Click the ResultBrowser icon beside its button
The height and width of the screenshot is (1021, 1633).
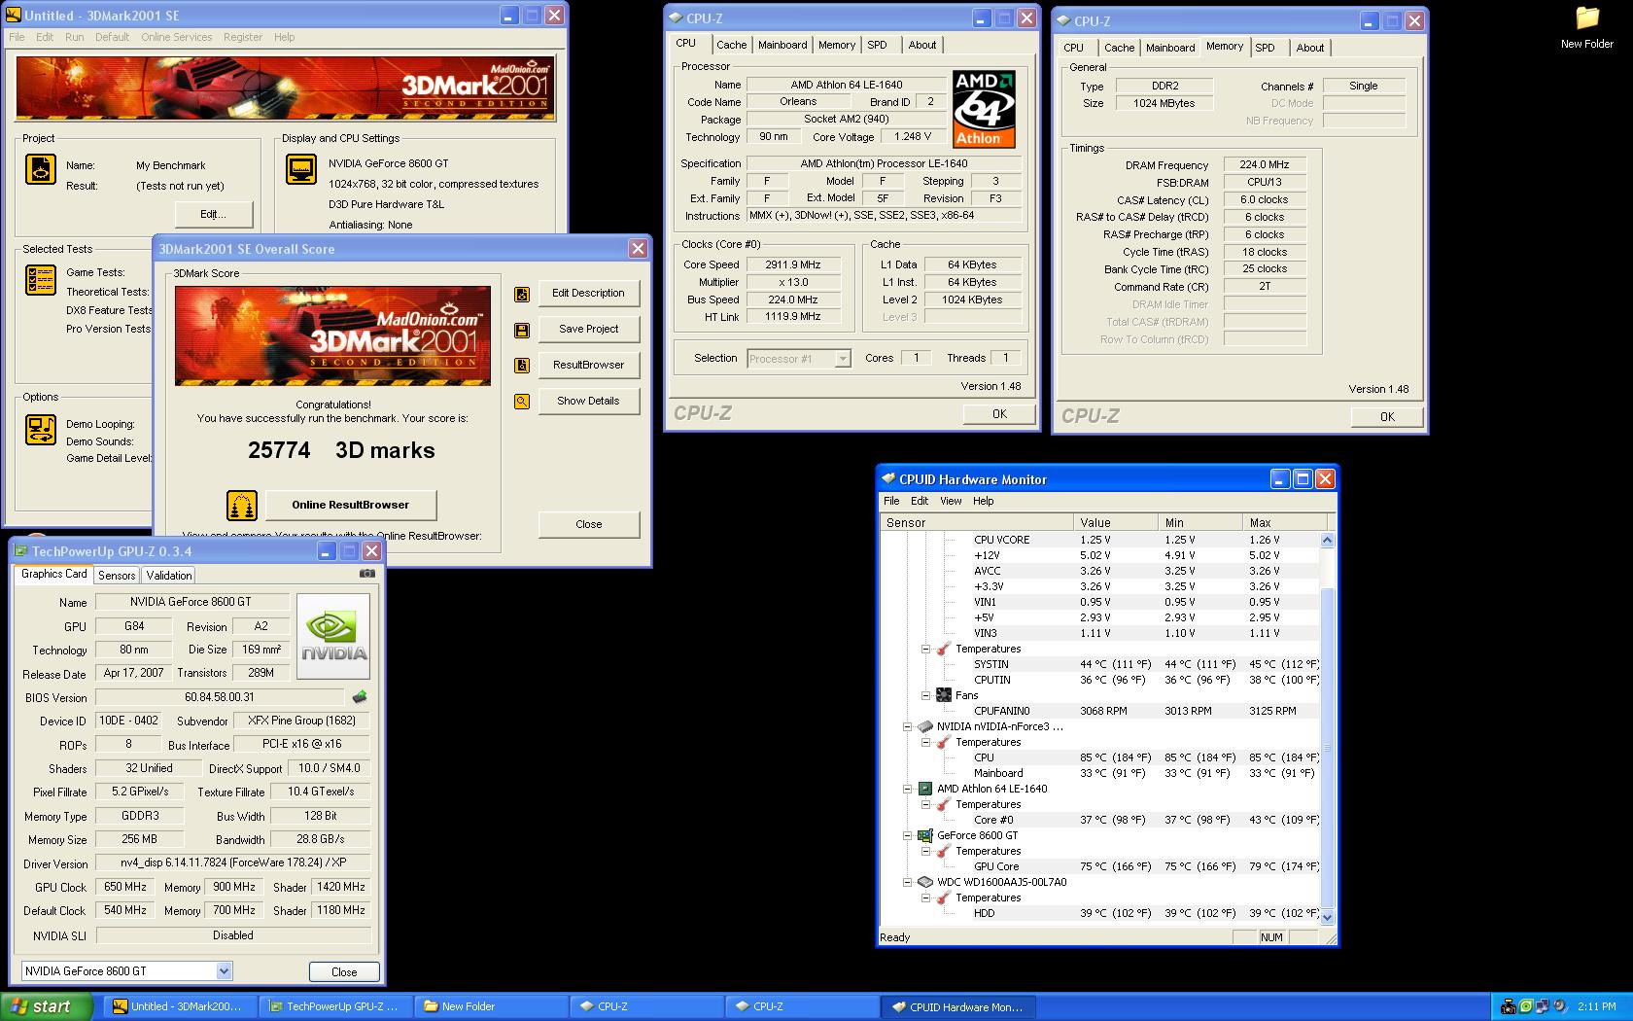[522, 366]
